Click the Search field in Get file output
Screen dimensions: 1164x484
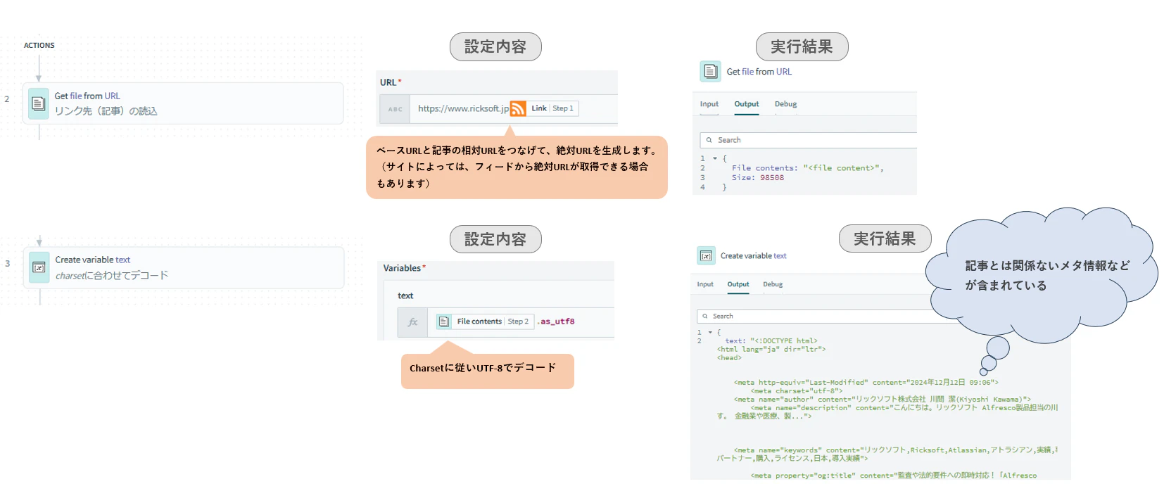[809, 140]
